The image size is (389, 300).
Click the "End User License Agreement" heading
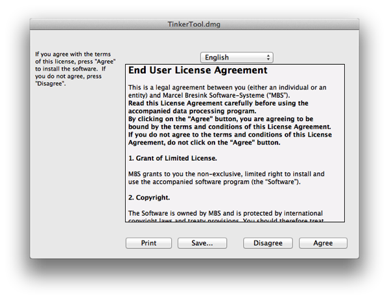click(x=198, y=70)
